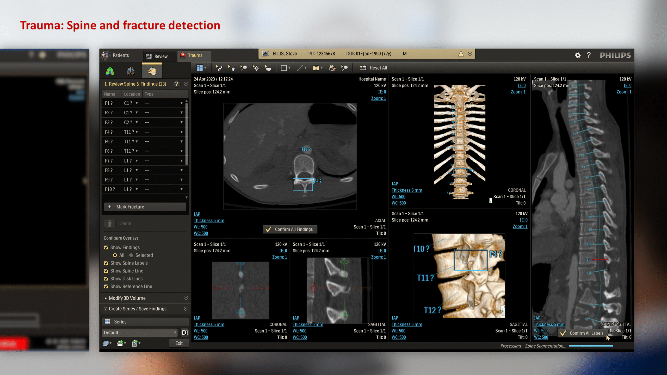Open the settings gear icon
The height and width of the screenshot is (375, 667).
577,55
